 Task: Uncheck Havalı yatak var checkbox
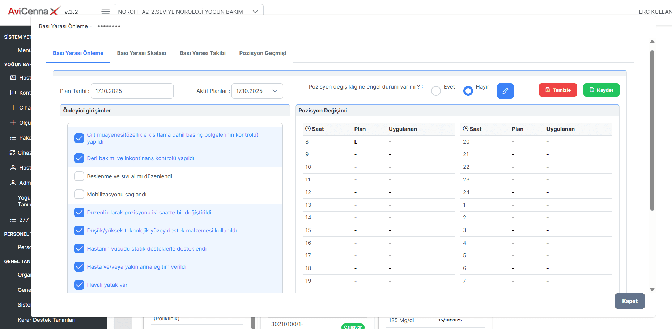click(x=79, y=285)
